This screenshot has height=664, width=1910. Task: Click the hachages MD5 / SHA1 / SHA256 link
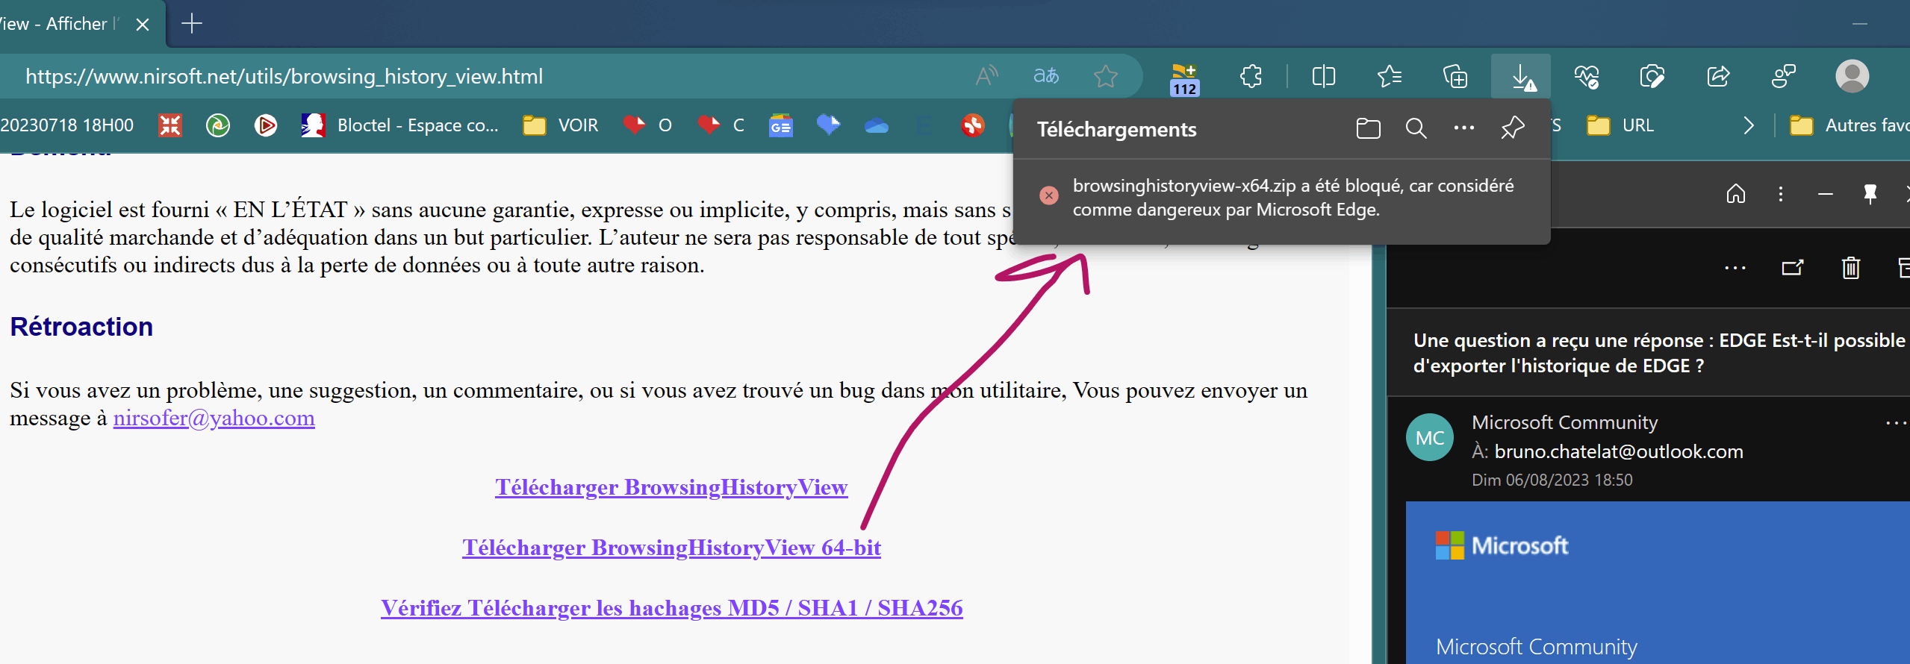(x=671, y=608)
